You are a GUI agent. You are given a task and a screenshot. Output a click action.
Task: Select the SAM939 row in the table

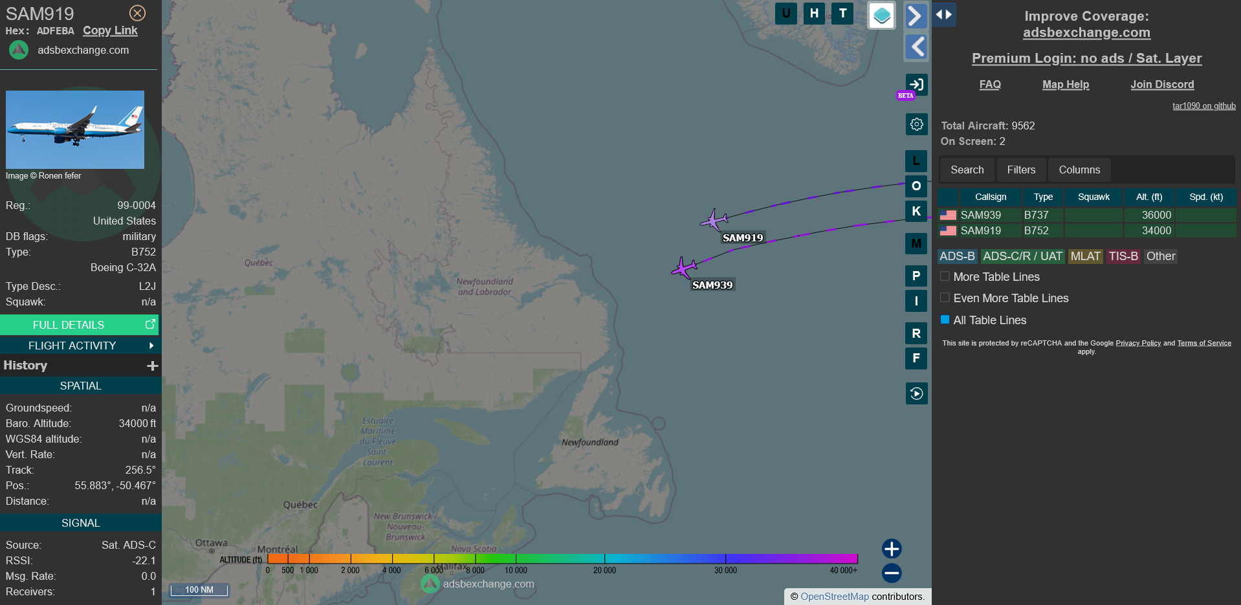coord(1087,215)
